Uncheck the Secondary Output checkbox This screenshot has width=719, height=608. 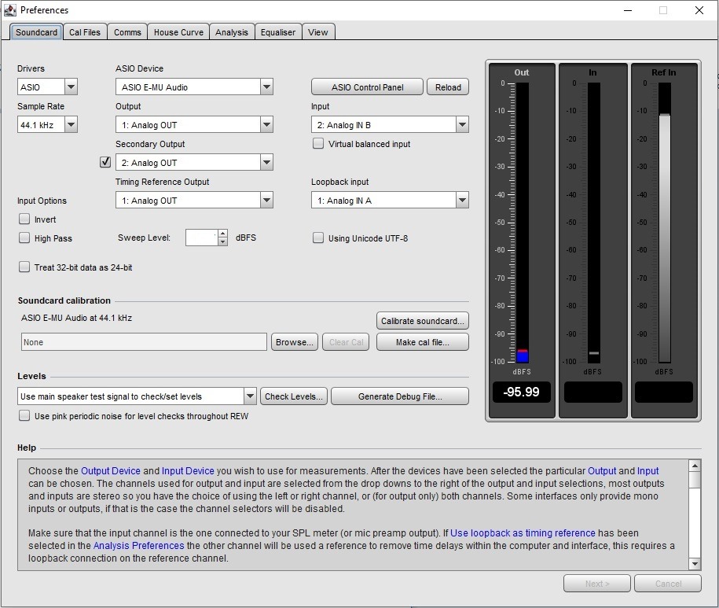click(105, 162)
